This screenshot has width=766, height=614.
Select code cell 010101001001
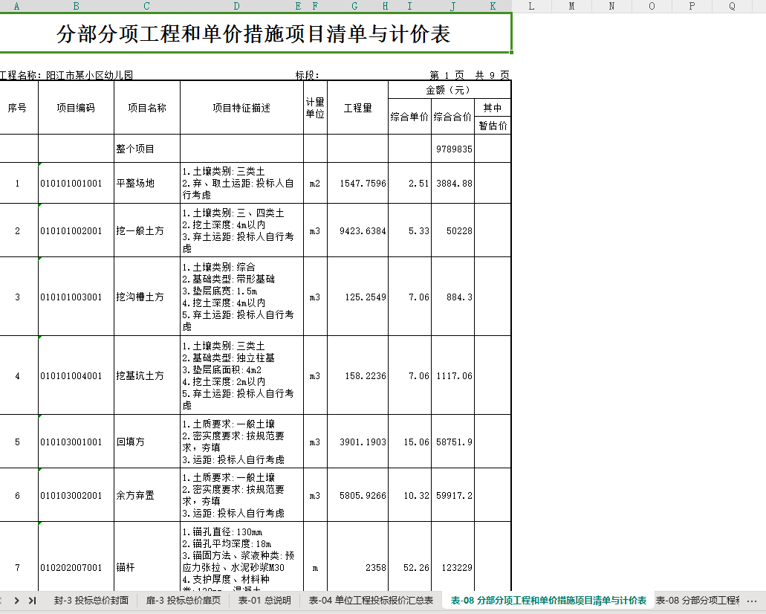(77, 183)
